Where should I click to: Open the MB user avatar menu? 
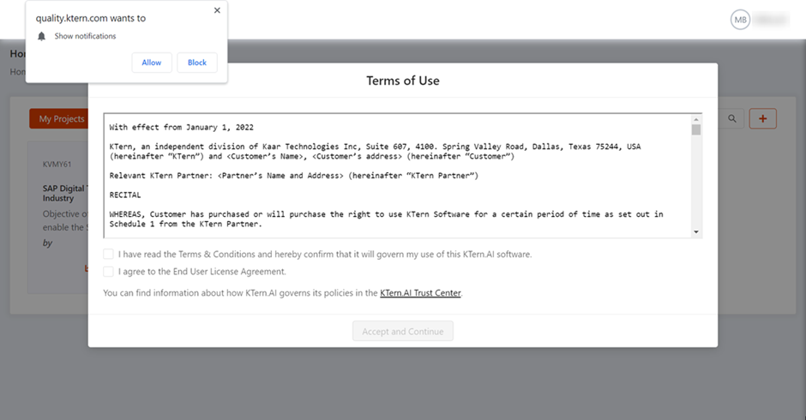[740, 20]
